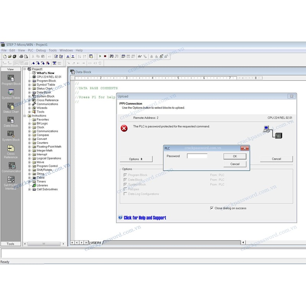306x306 pixels.
Task: Toggle the Data Log Configurations checkbox
Action: tap(125, 194)
